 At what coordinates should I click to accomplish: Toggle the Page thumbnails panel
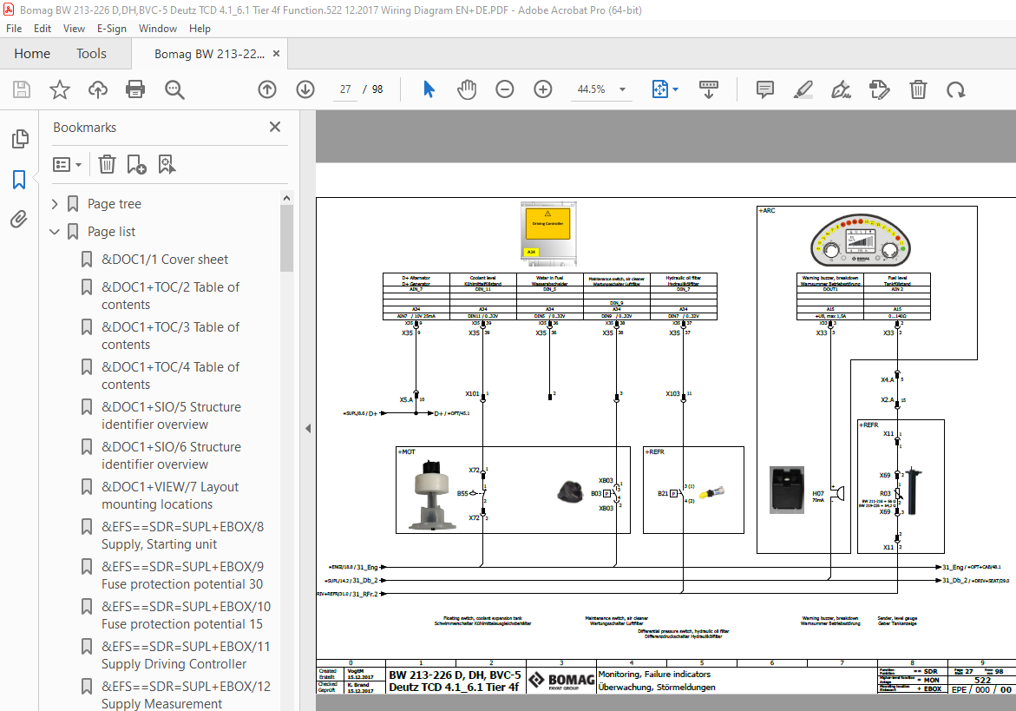pos(20,139)
